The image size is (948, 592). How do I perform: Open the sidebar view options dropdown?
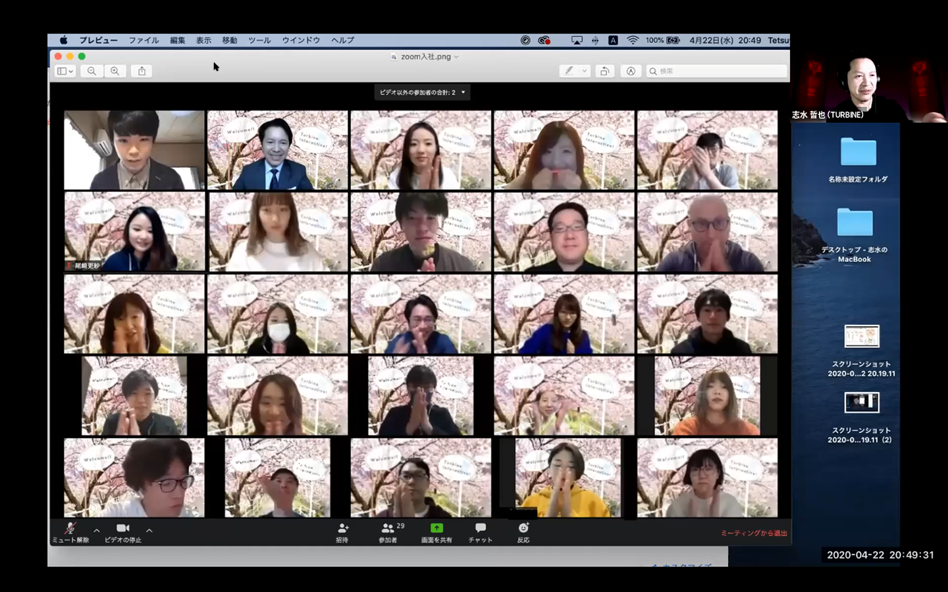pos(65,71)
